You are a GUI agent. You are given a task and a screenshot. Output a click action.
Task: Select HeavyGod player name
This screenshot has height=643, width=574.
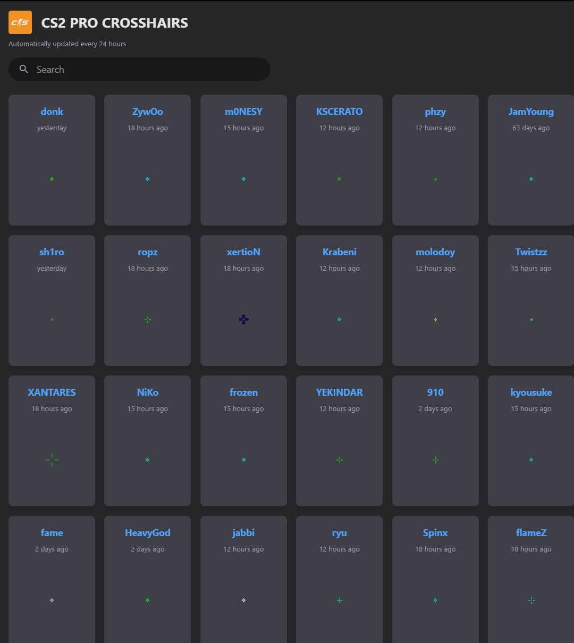click(148, 533)
